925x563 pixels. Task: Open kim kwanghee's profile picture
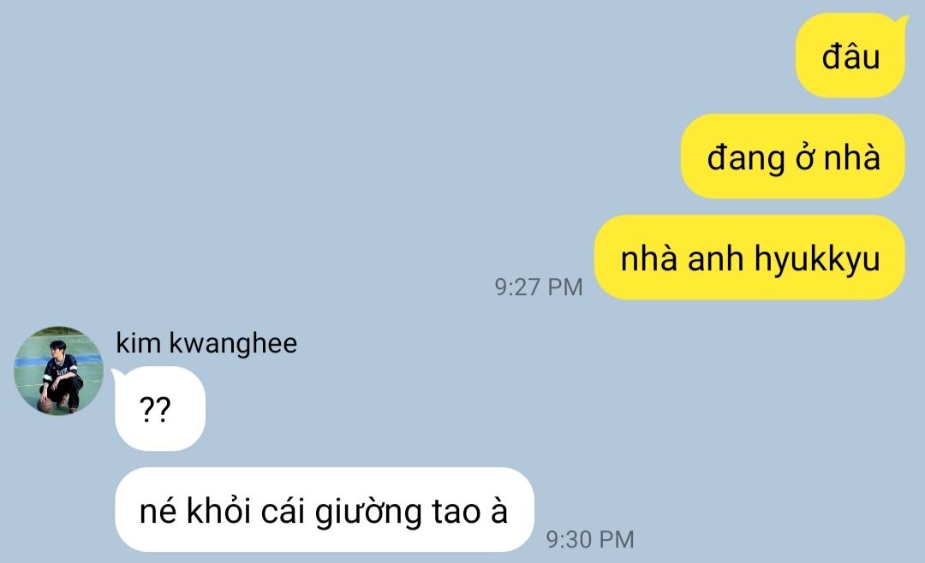[58, 370]
